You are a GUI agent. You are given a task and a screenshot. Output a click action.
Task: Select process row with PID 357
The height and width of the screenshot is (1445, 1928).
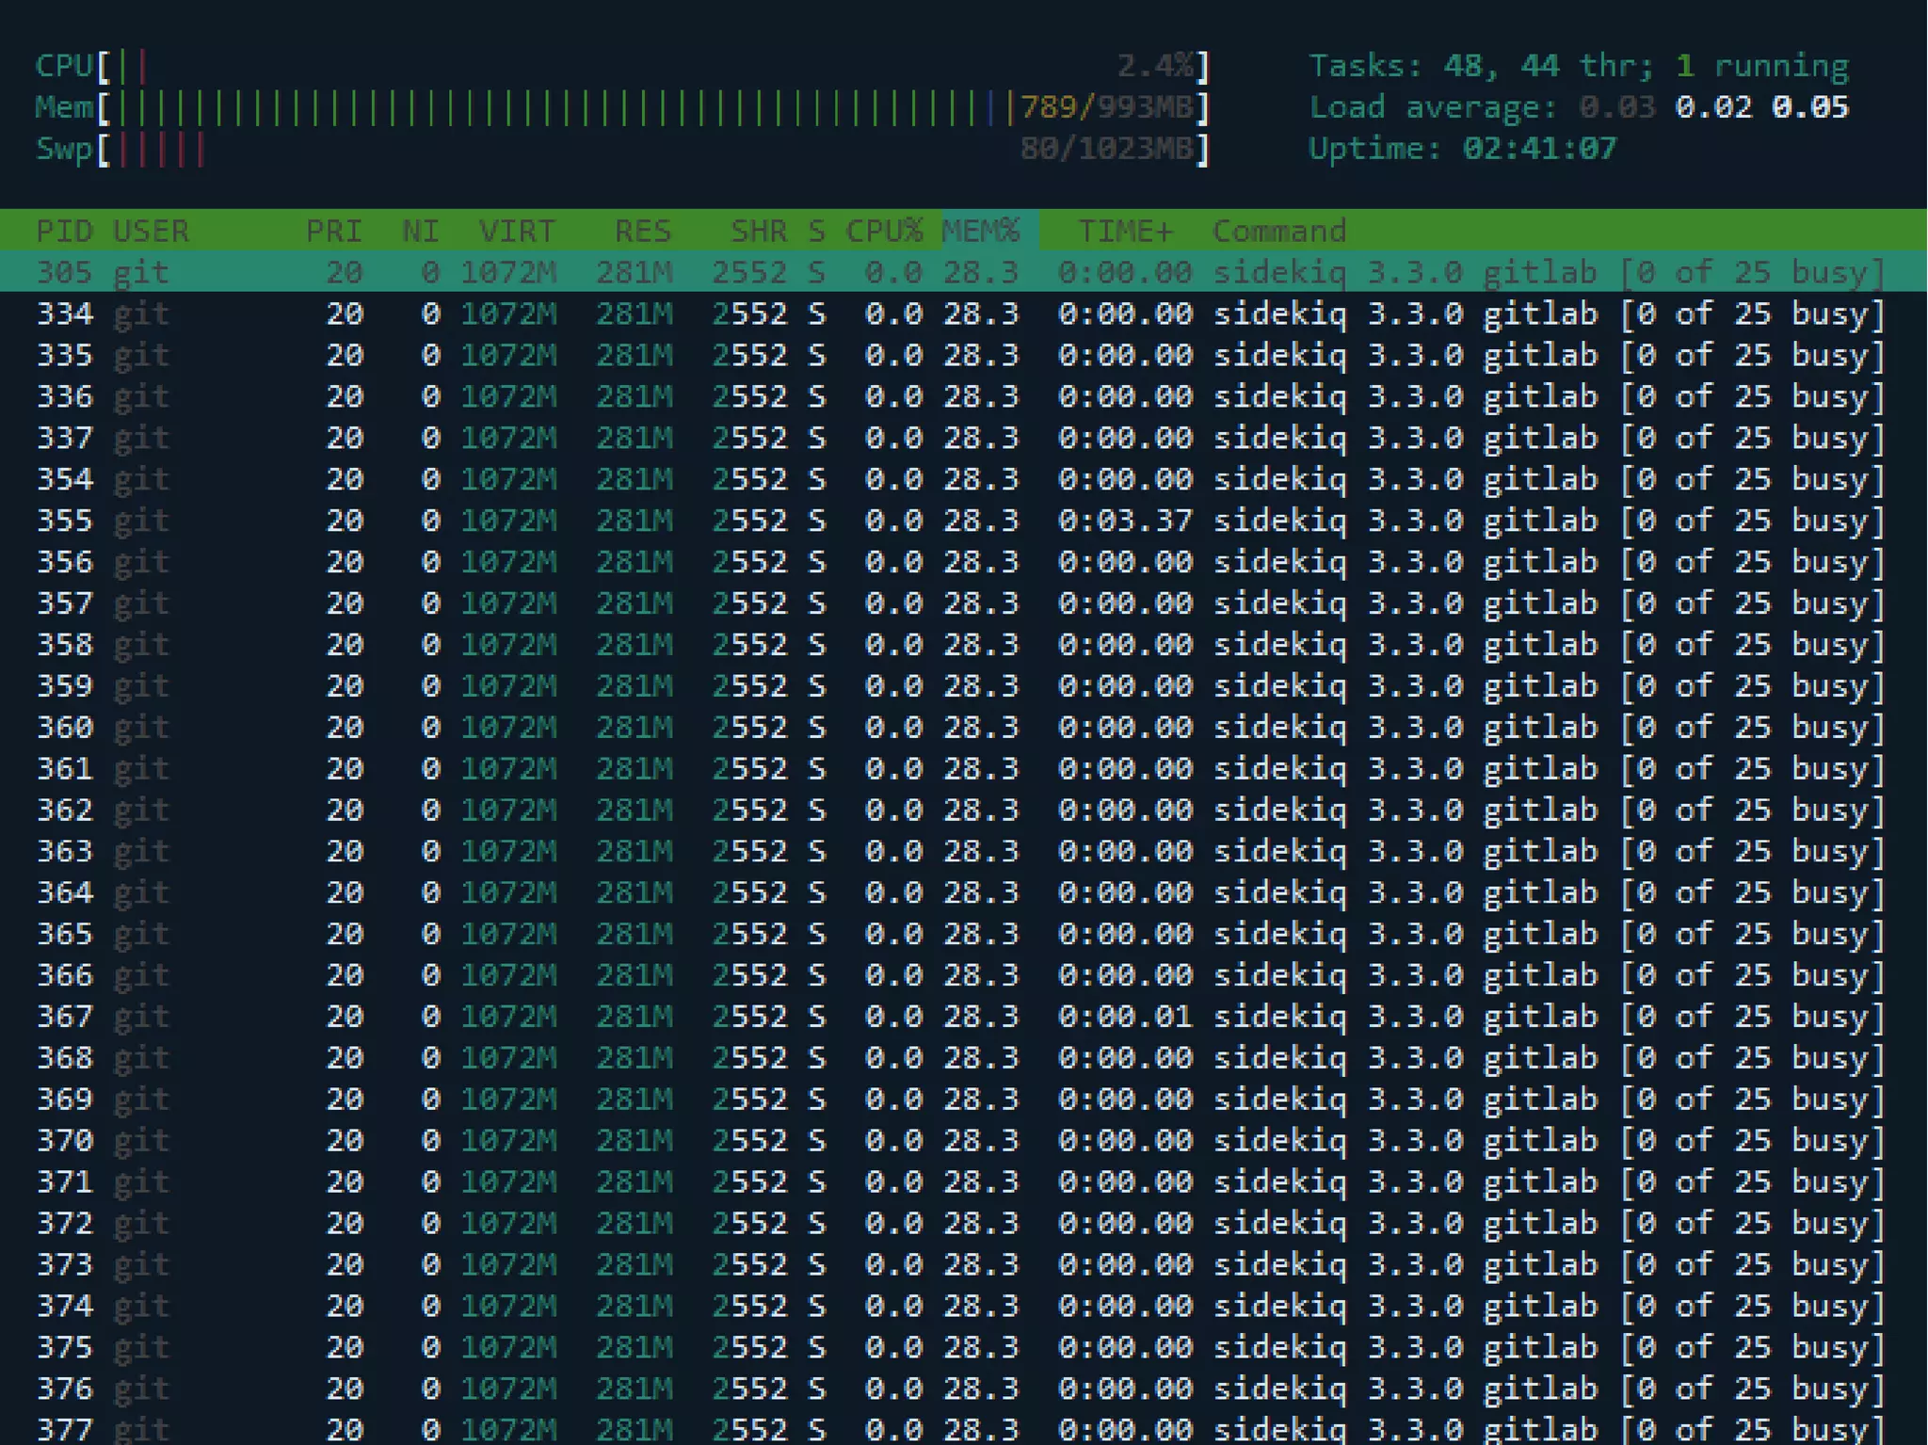coord(963,603)
